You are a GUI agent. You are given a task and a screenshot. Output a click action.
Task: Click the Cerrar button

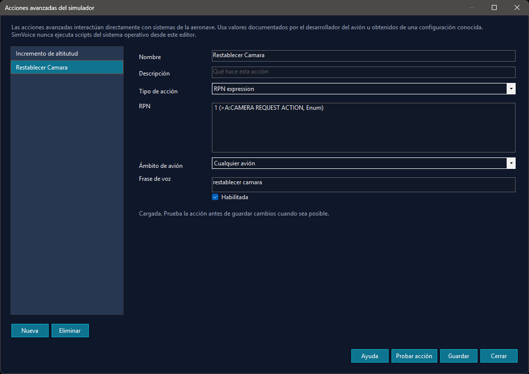(499, 356)
